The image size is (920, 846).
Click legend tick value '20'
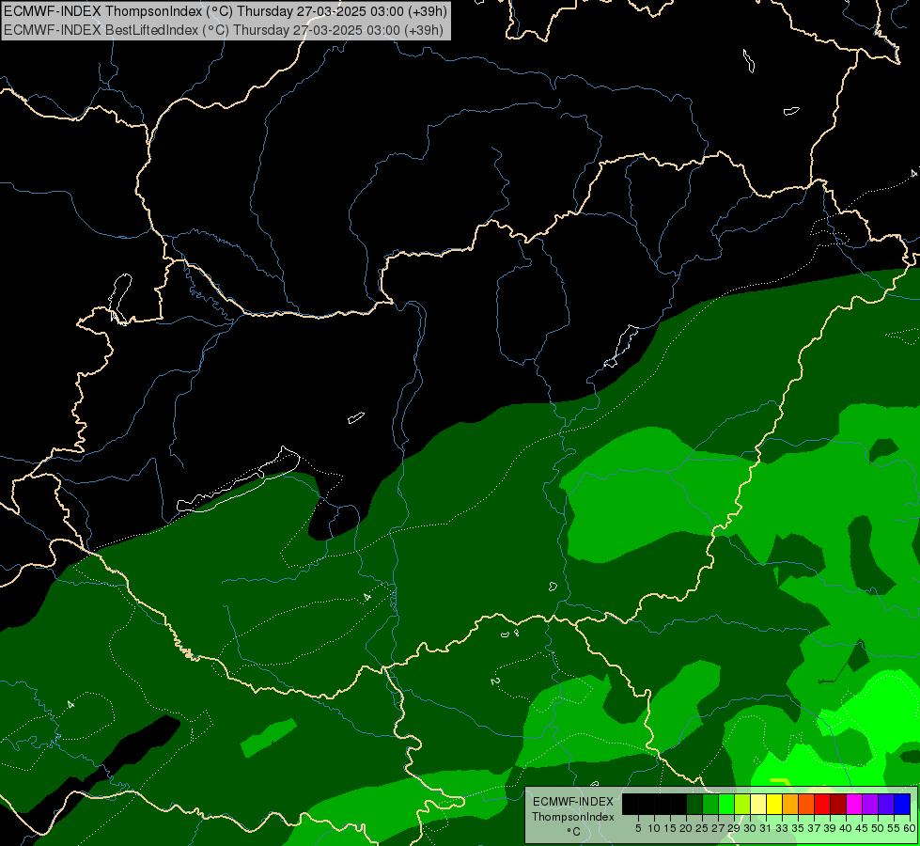click(x=687, y=828)
